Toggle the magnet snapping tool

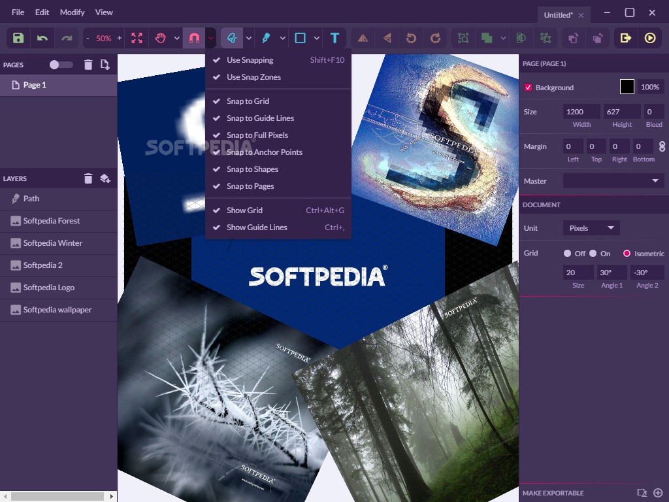pos(194,38)
